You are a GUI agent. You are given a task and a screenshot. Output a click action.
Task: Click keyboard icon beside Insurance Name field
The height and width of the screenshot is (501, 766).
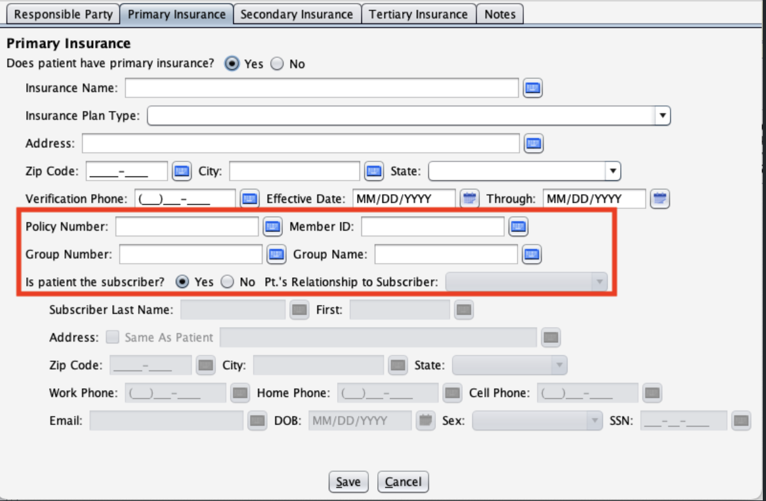(532, 88)
